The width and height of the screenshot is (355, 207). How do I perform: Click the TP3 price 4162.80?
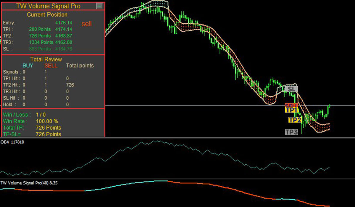coord(64,42)
